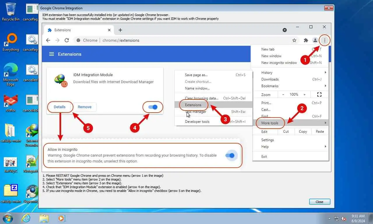Screen dimensions: 373x224
Task: Open the hamburger menu beside Extensions heading
Action: pyautogui.click(x=52, y=54)
